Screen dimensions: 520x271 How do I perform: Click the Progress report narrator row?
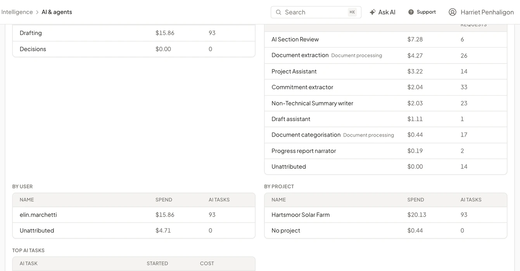[385, 151]
